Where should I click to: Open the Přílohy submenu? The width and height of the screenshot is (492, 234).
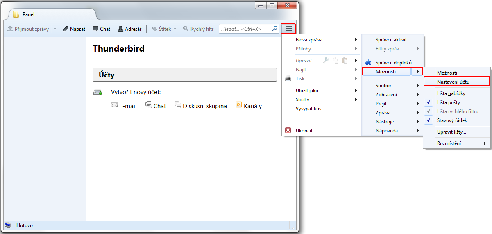click(322, 49)
